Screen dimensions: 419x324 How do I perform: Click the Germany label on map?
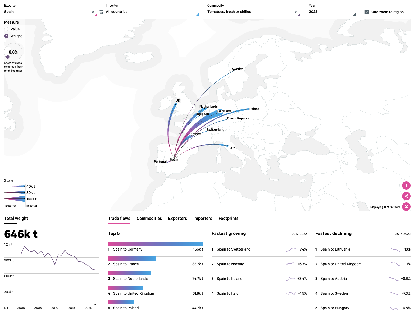click(224, 111)
